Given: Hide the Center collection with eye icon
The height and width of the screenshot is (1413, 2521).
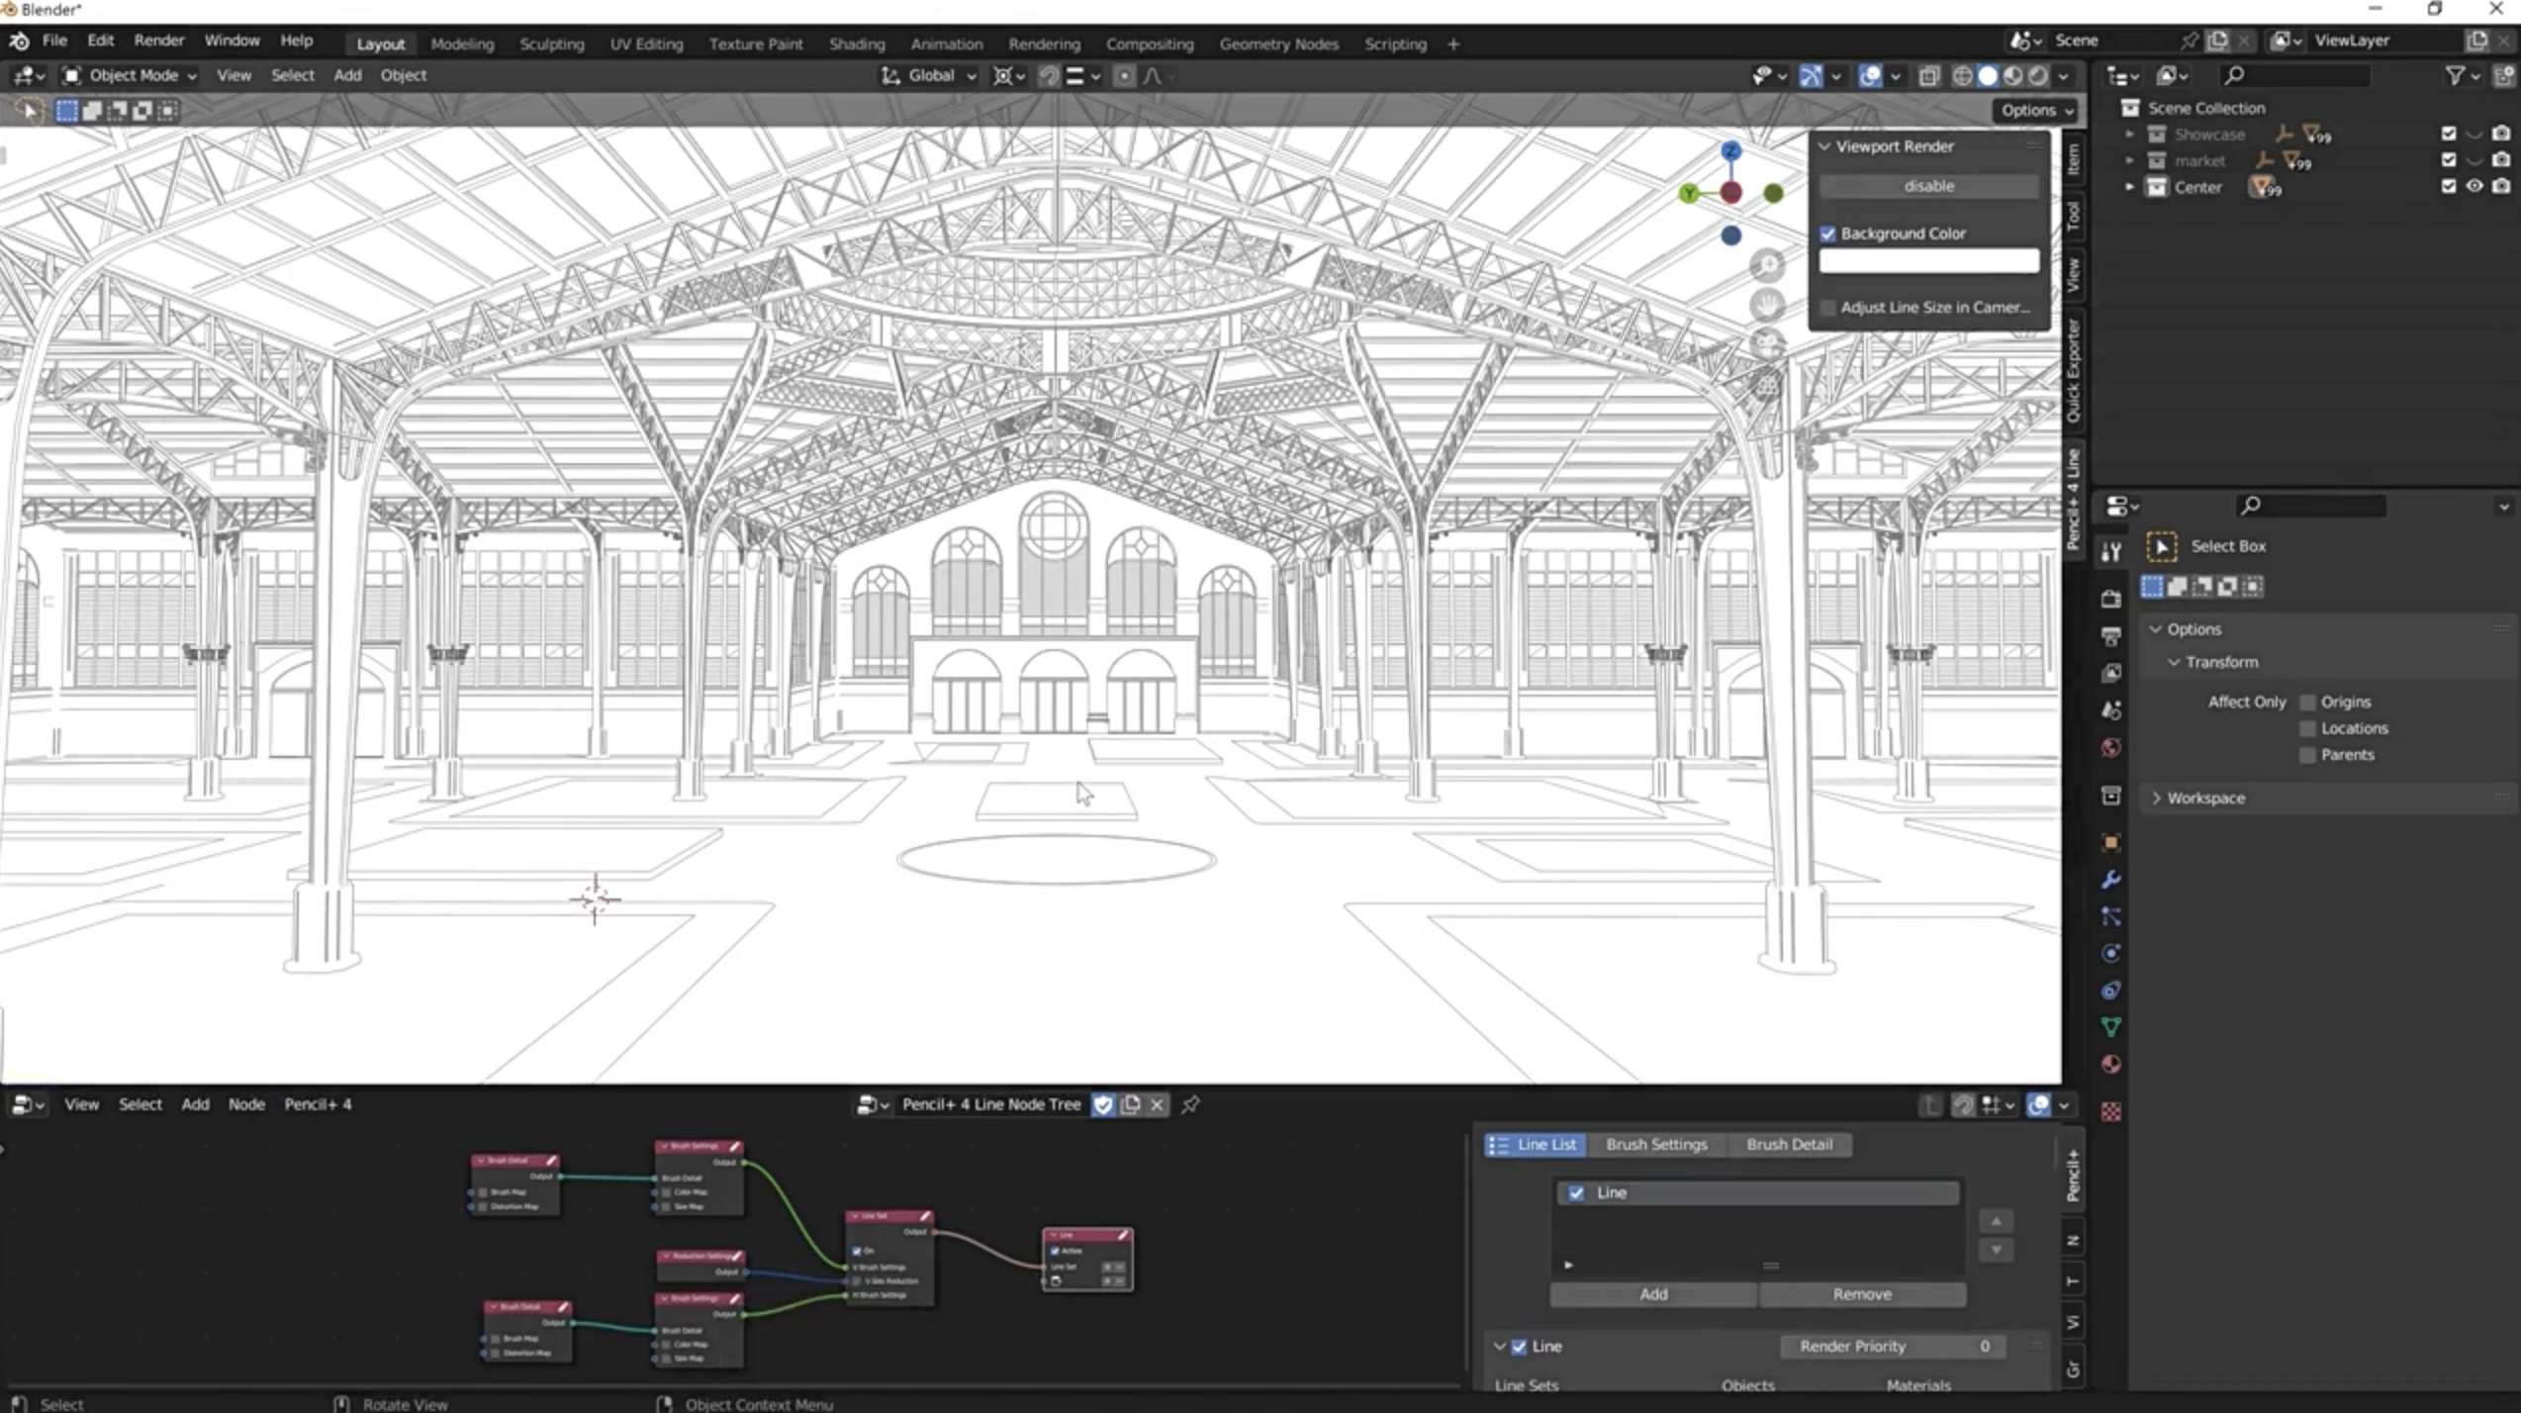Looking at the screenshot, I should point(2474,186).
